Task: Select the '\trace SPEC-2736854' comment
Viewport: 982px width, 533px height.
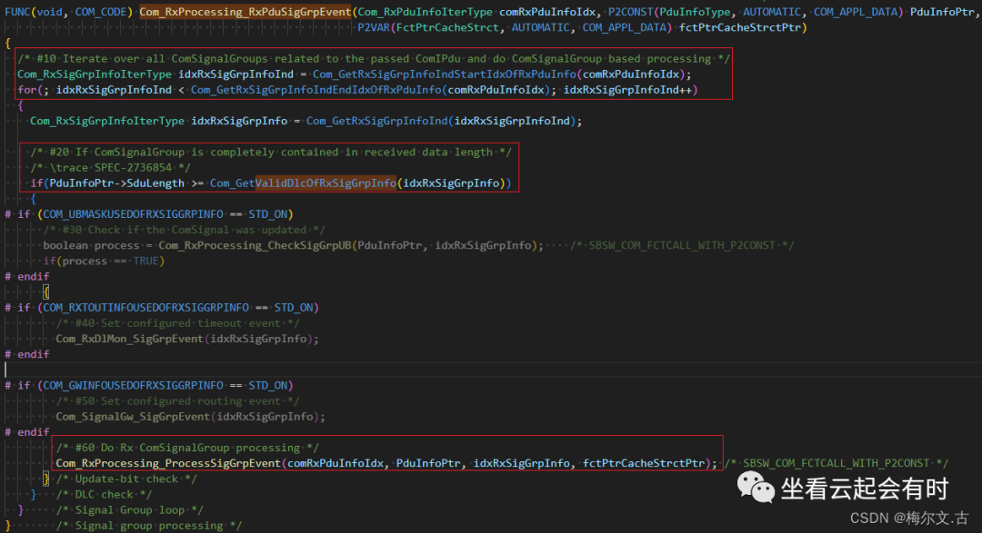Action: click(x=110, y=168)
